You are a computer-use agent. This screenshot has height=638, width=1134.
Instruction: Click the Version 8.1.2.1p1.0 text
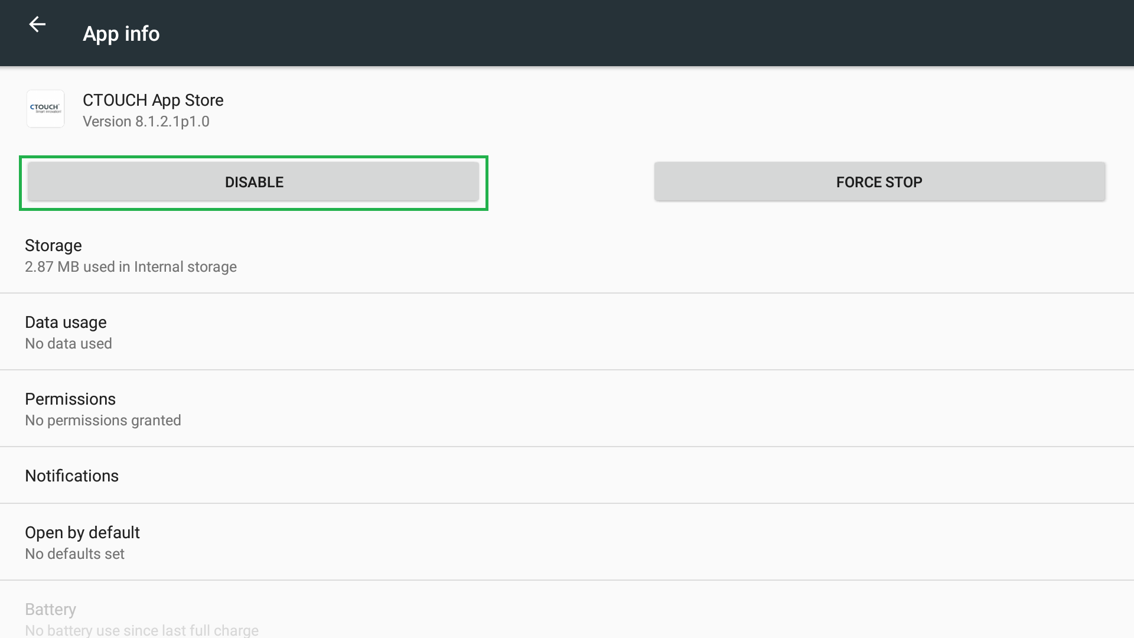146,122
